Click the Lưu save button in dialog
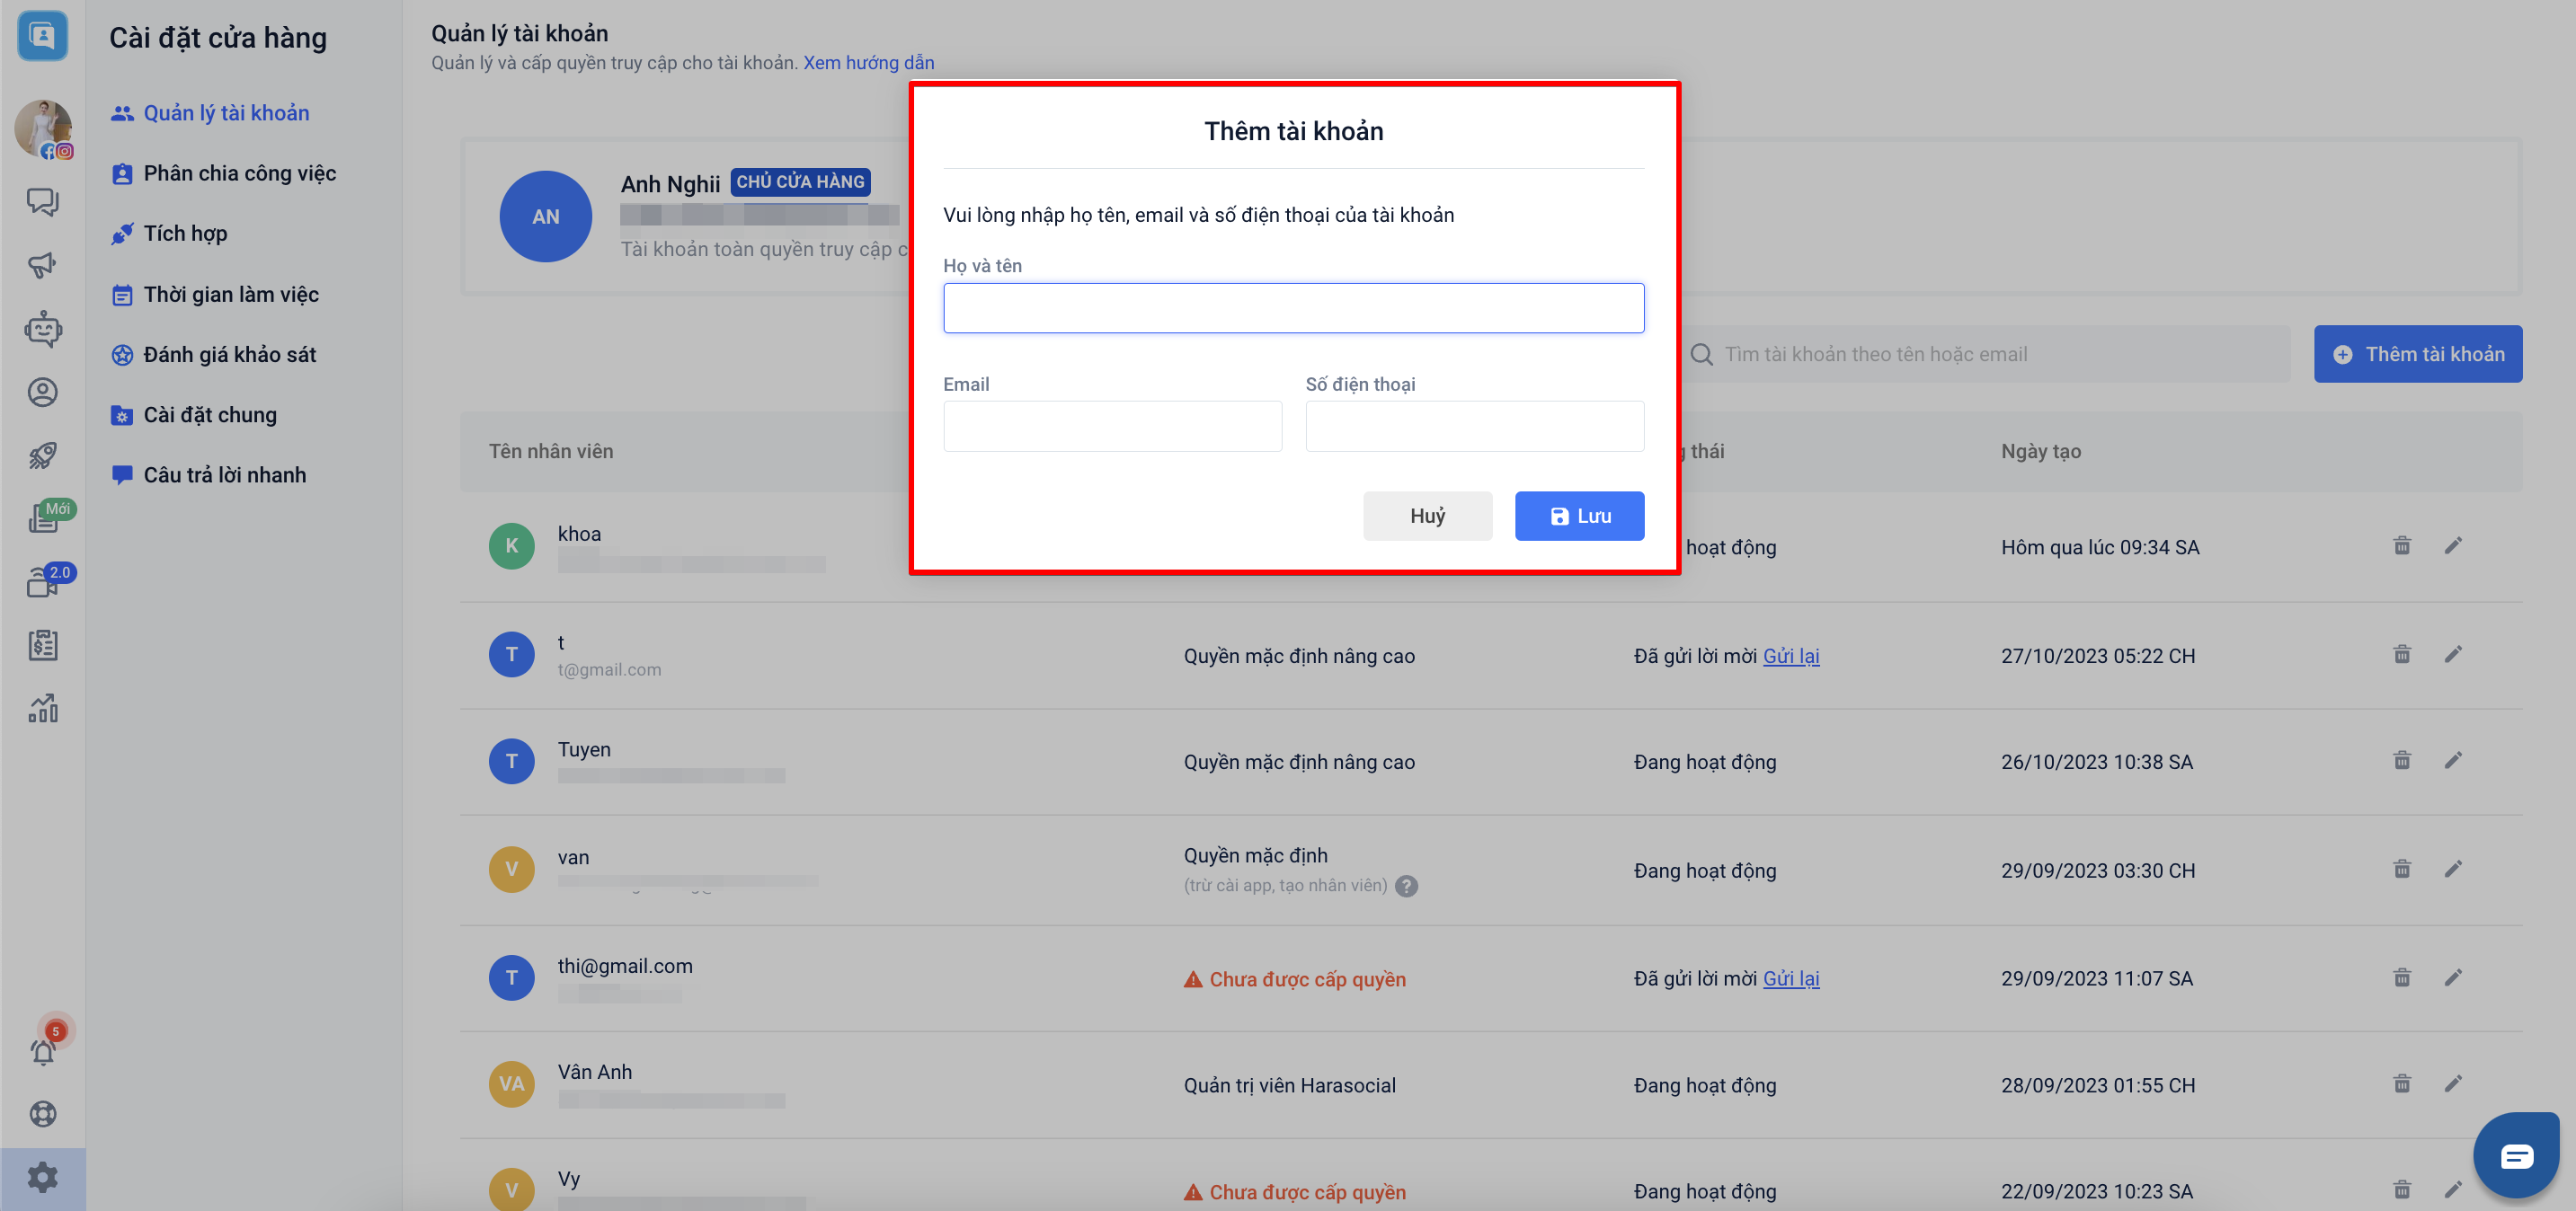Viewport: 2576px width, 1211px height. [x=1579, y=517]
